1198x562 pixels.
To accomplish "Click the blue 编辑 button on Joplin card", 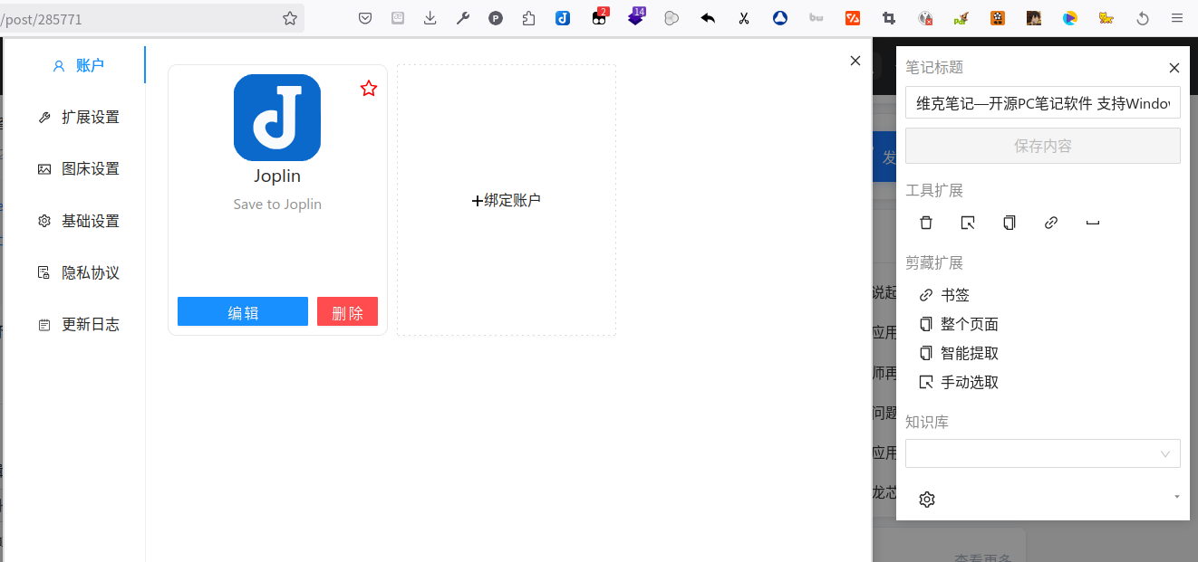I will point(243,311).
